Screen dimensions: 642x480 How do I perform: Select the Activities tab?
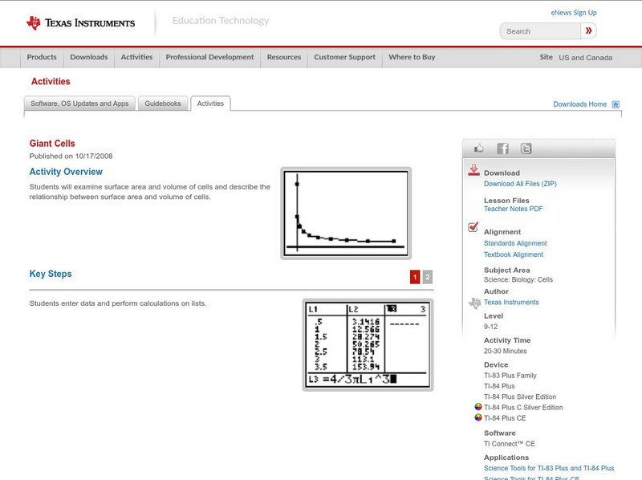coord(210,104)
